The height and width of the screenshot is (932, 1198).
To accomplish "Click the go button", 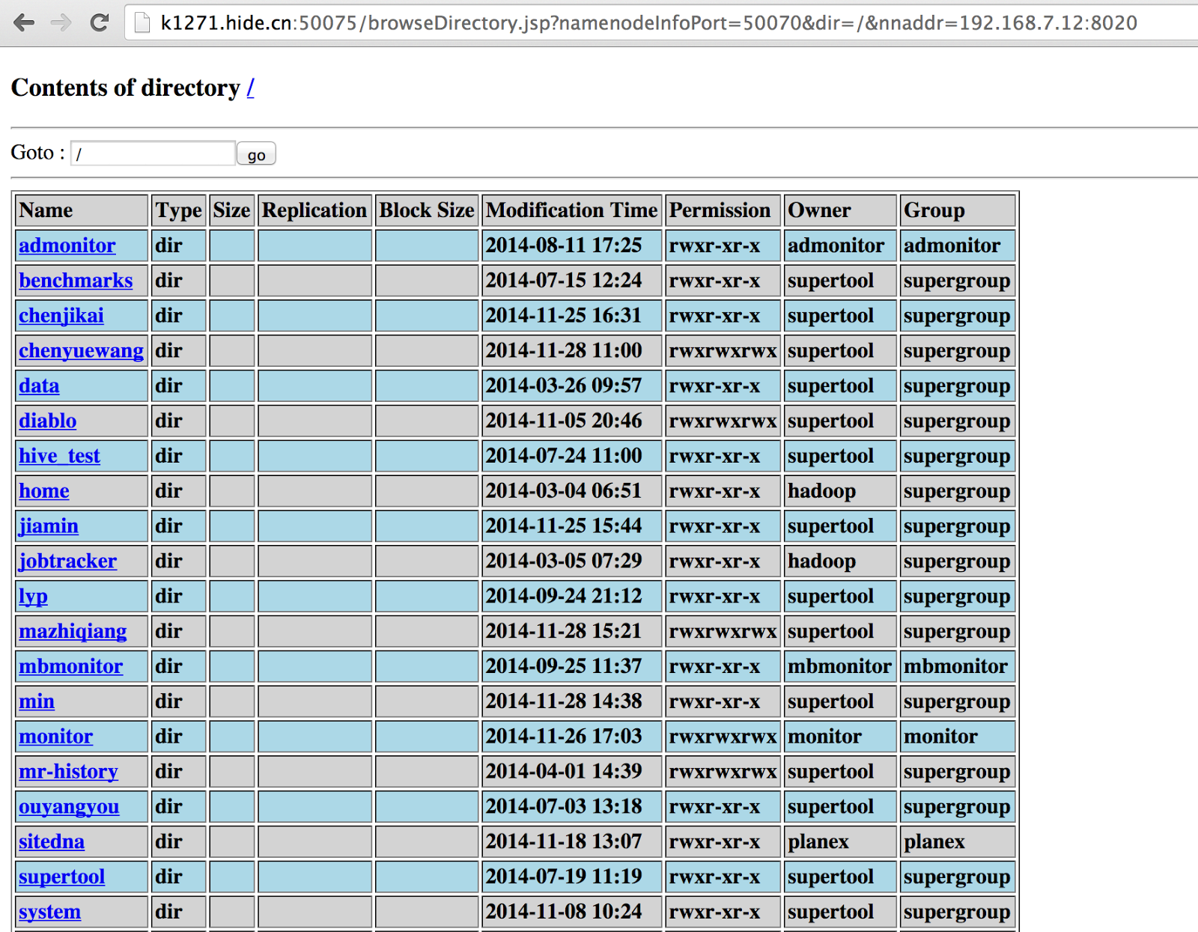I will [x=256, y=154].
